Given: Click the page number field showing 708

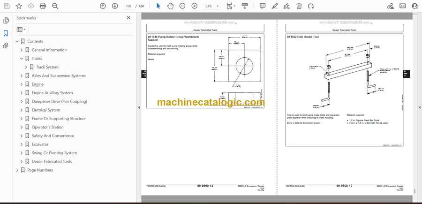Looking at the screenshot, I should pyautogui.click(x=128, y=6).
